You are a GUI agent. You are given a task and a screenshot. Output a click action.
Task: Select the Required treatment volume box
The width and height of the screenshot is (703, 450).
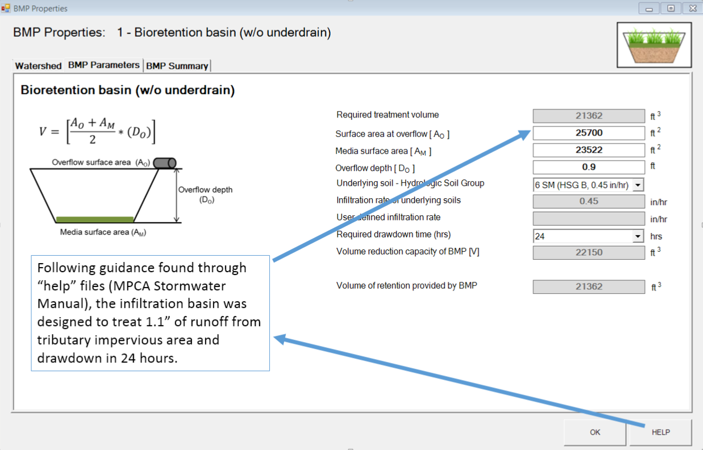(x=588, y=116)
